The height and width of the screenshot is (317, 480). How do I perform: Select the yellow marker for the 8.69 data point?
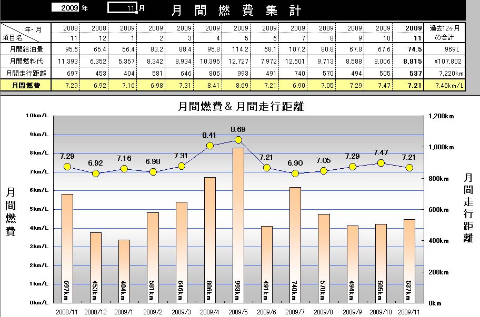coord(238,140)
